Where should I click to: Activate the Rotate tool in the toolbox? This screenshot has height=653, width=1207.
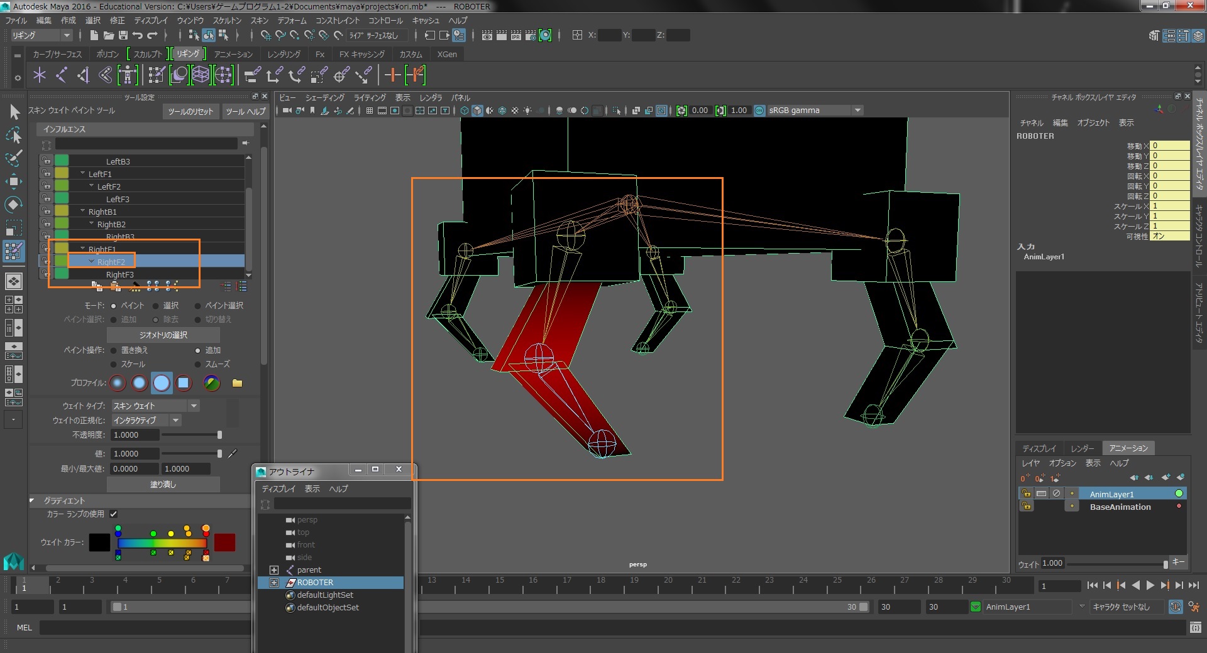pos(14,205)
